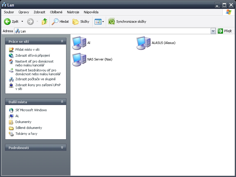236x177 pixels.
Task: Click the Dokumenty folder icon
Action: click(11, 122)
